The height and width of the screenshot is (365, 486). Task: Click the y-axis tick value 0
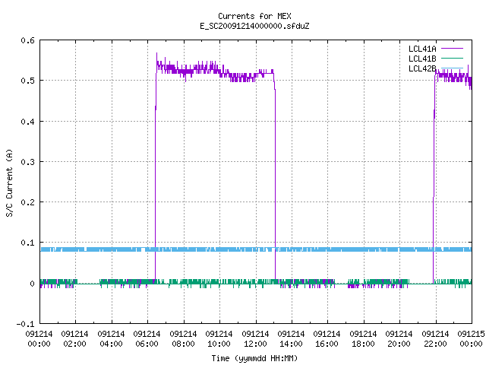(32, 284)
